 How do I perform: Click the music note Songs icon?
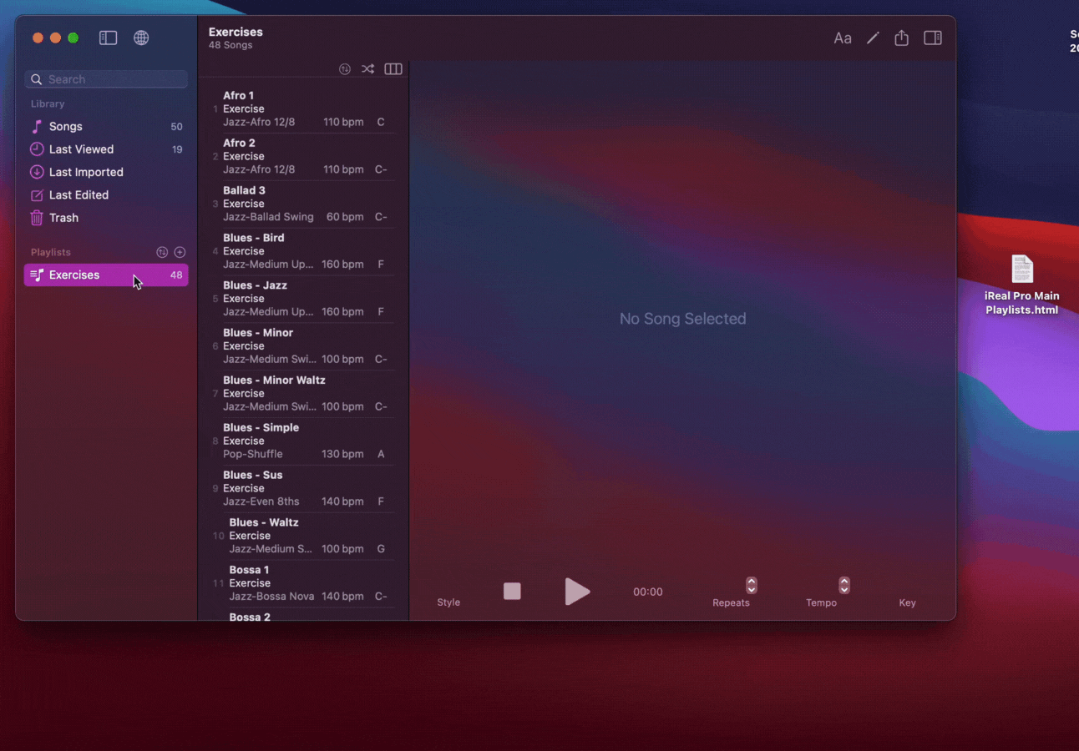coord(37,127)
